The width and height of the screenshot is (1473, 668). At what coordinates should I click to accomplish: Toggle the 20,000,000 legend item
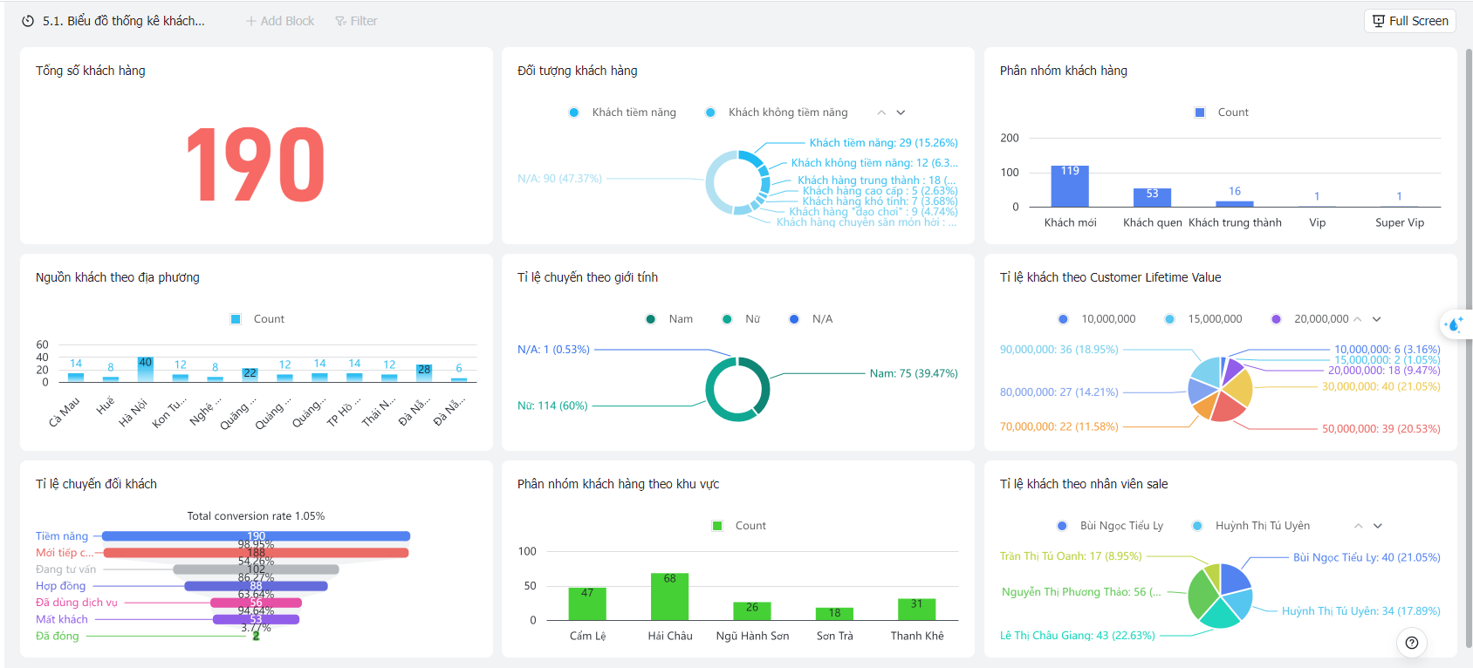click(x=1310, y=319)
